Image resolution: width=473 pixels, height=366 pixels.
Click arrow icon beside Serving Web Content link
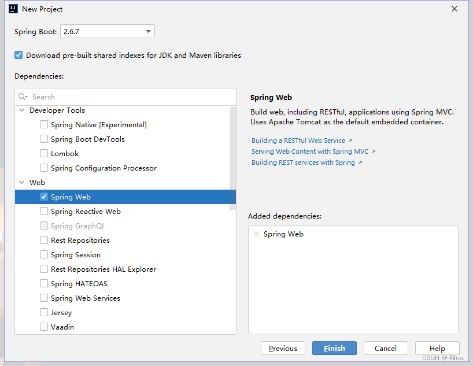point(374,151)
